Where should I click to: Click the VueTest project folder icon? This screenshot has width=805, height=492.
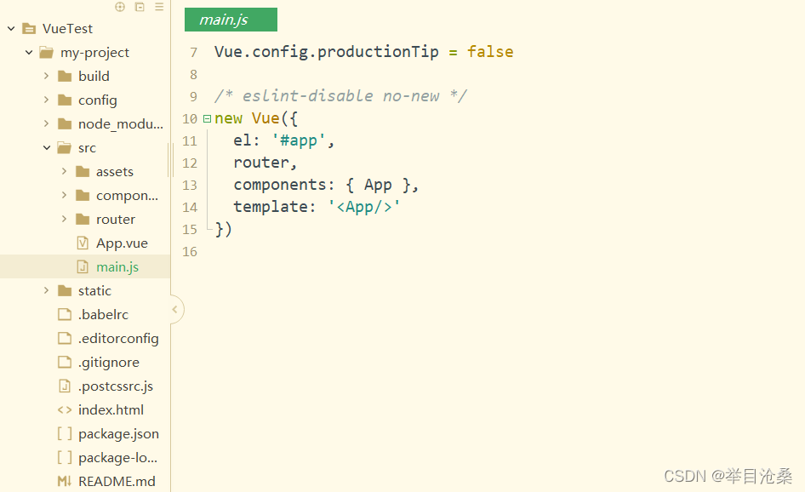(x=29, y=29)
